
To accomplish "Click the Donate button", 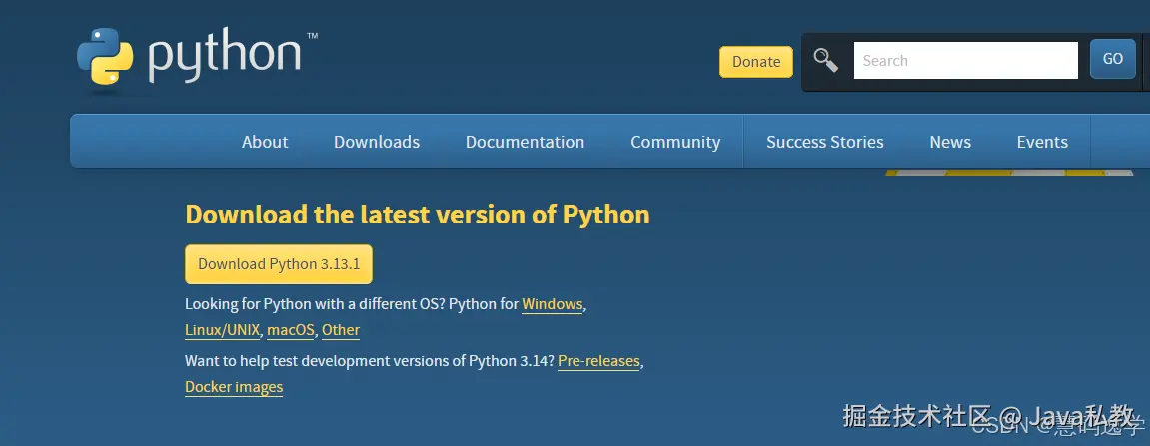I will click(x=756, y=62).
